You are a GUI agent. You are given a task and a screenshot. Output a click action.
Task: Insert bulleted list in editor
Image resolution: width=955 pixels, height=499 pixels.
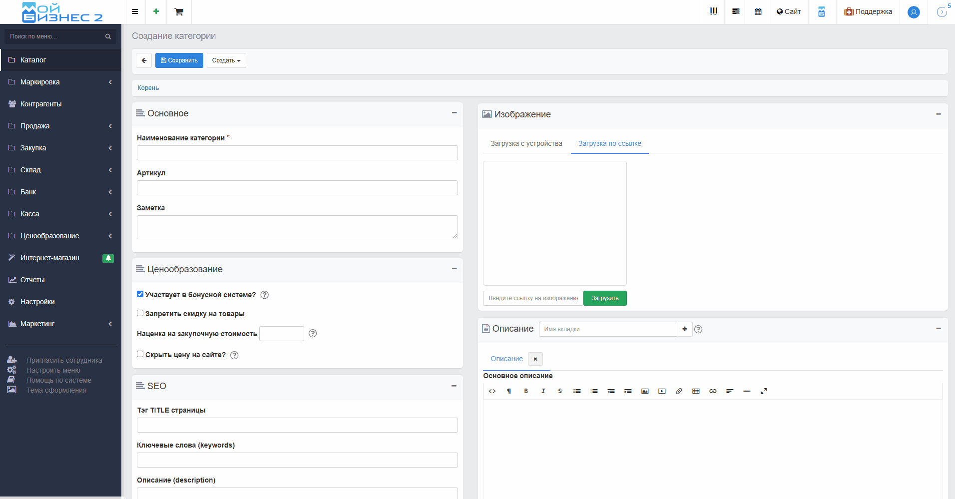[x=577, y=391]
